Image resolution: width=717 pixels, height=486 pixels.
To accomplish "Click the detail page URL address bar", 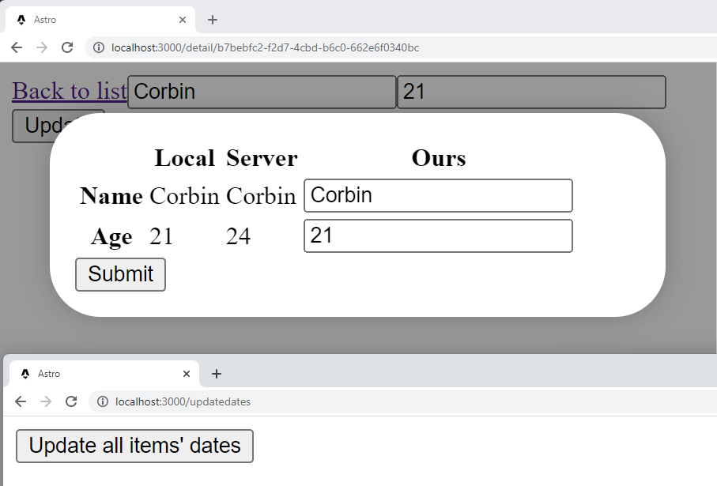I will click(x=401, y=47).
